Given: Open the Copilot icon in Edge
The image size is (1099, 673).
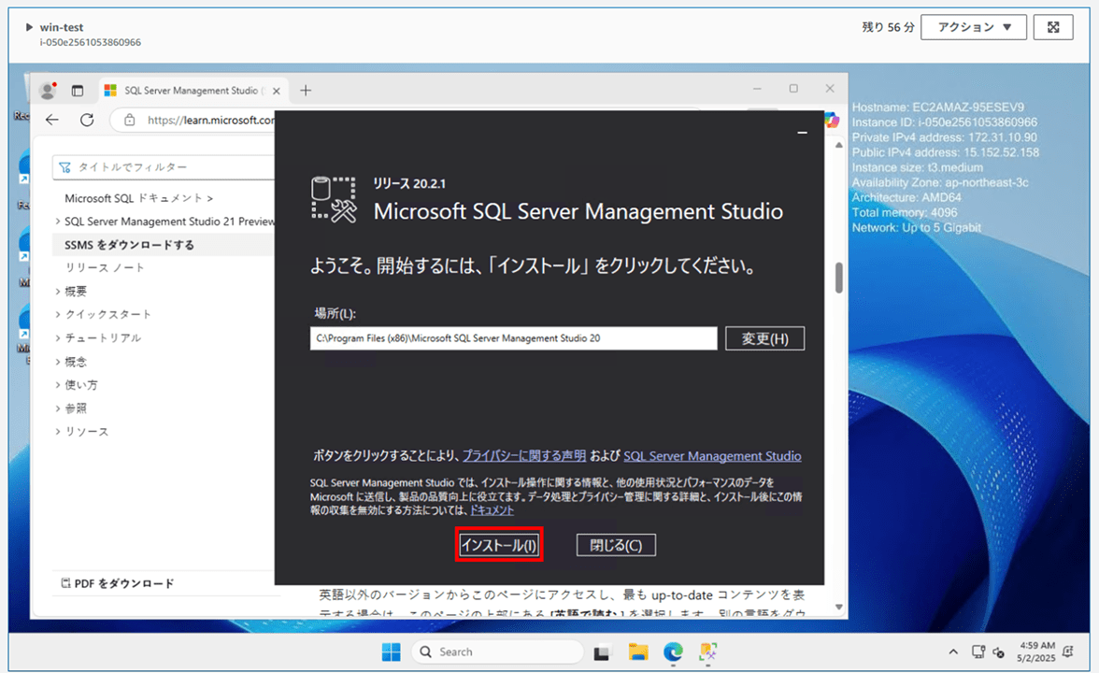Looking at the screenshot, I should 832,120.
